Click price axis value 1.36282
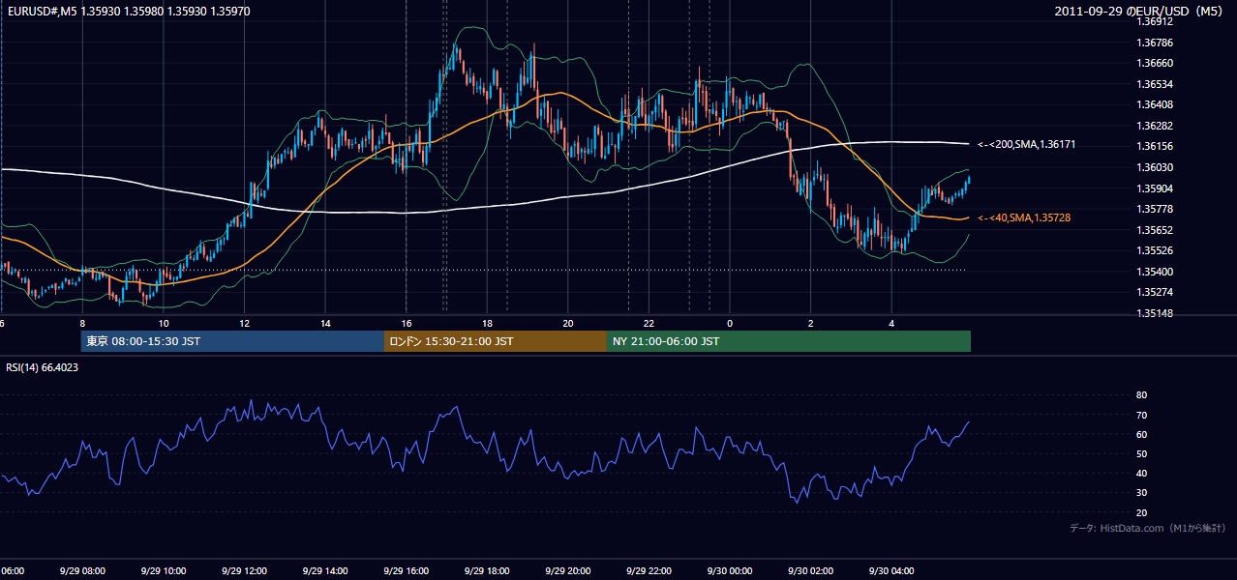The height and width of the screenshot is (580, 1237). [1155, 126]
